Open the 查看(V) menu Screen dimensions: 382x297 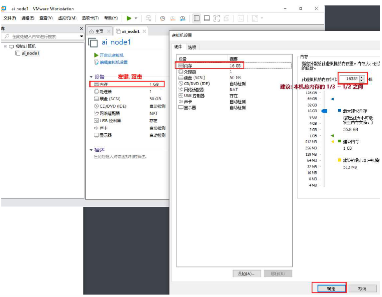[46, 18]
